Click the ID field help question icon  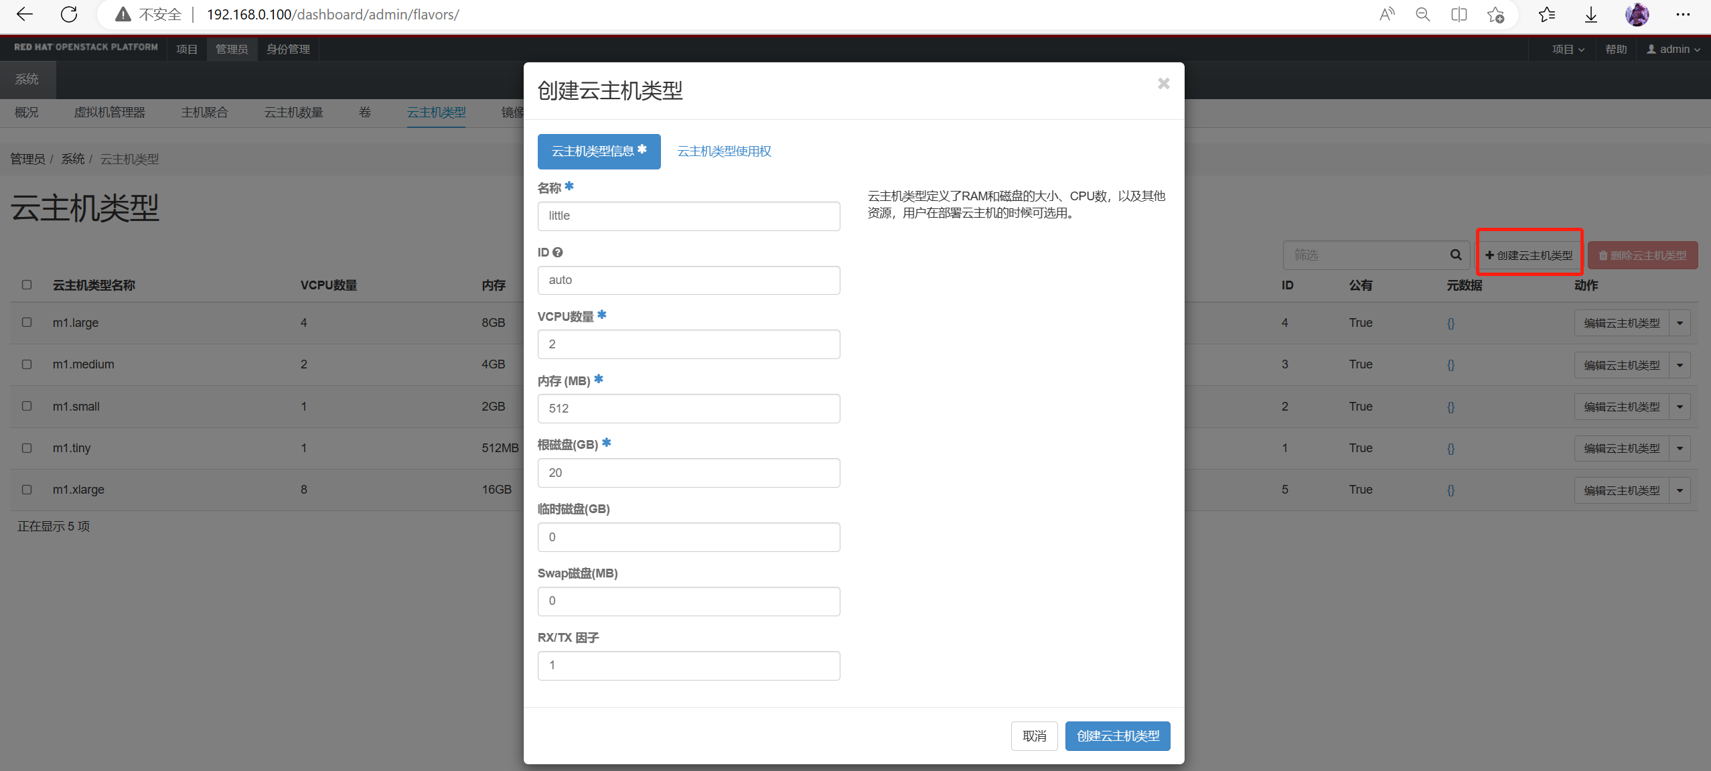tap(558, 253)
